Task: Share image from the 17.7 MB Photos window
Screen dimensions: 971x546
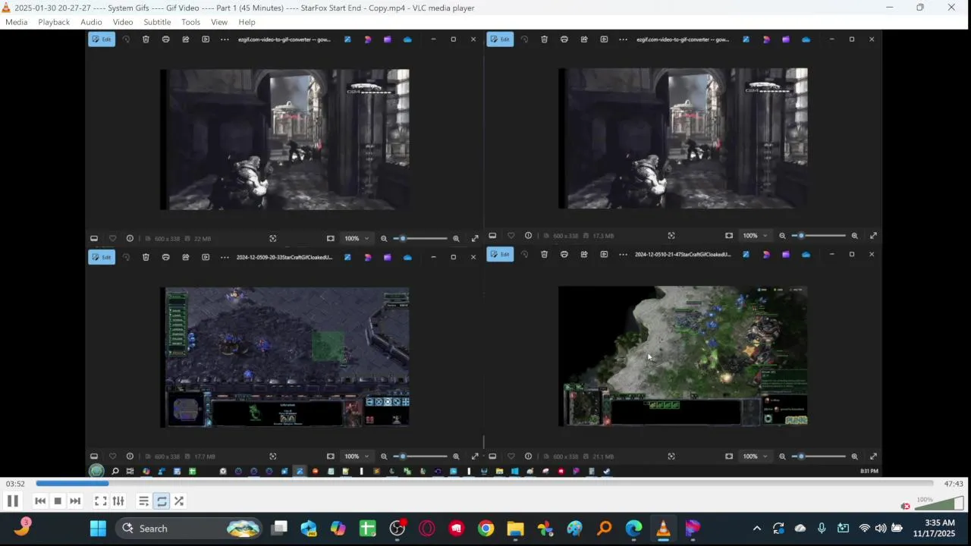Action: point(185,257)
